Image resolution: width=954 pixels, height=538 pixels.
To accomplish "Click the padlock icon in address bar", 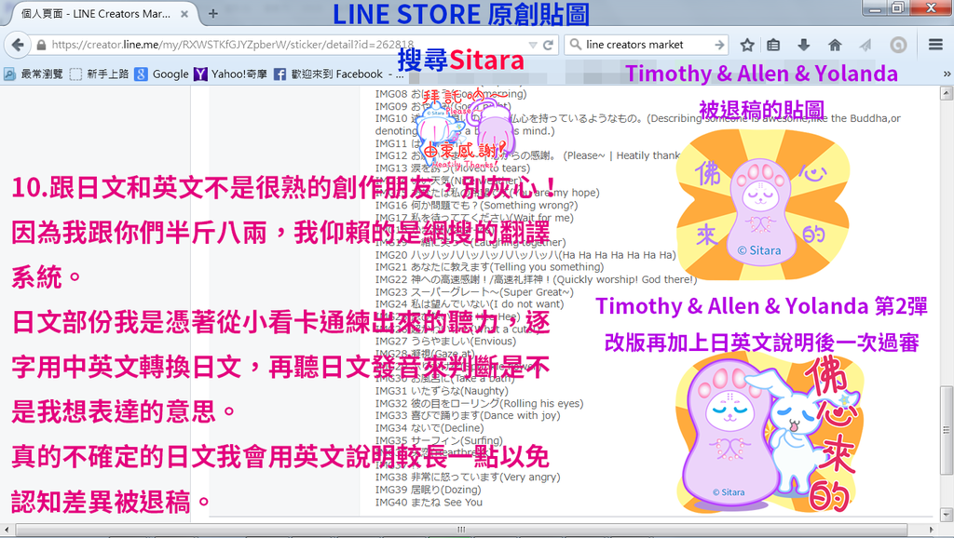I will [x=41, y=45].
